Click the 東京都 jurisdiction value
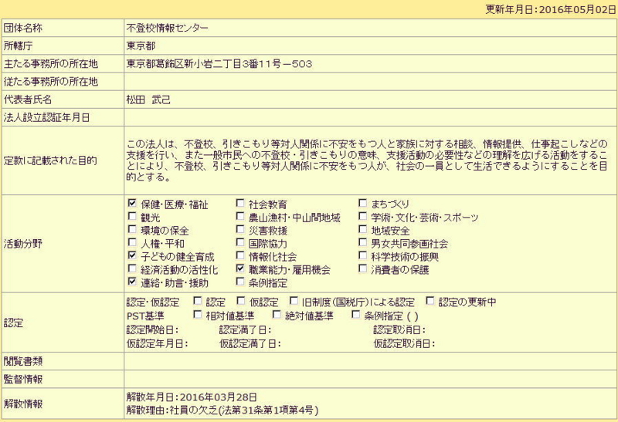 click(141, 46)
